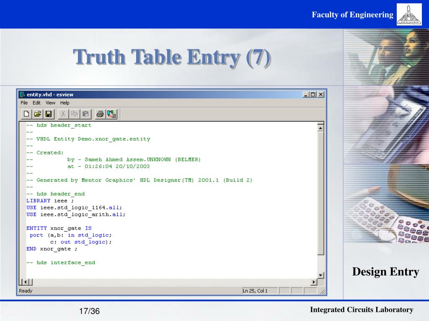Screen dimensions: 429x321
Task: Click the 'Created:' comment line
Action: (x=45, y=153)
